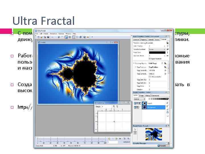
Task: Click the browse icon beside Trap Position
Action: [165, 67]
